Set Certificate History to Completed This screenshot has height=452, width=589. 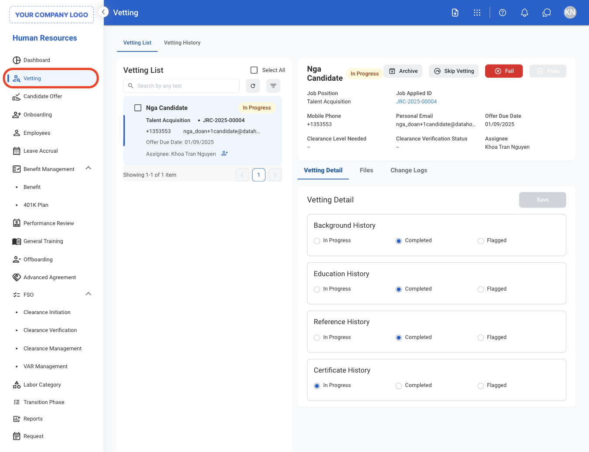pos(399,386)
